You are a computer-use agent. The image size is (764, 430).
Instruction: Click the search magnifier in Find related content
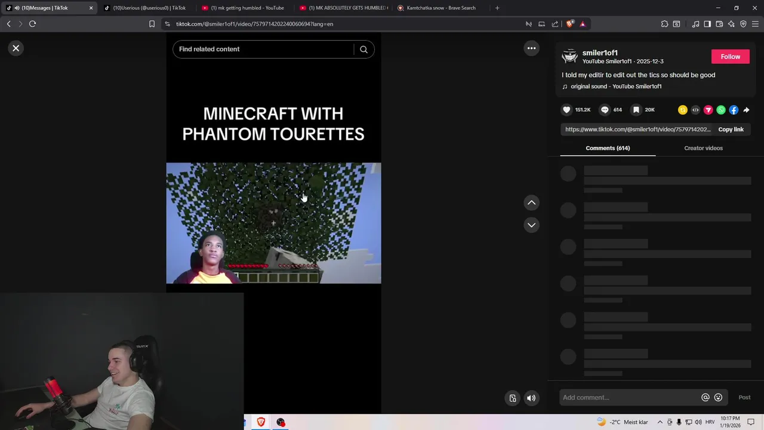(363, 50)
